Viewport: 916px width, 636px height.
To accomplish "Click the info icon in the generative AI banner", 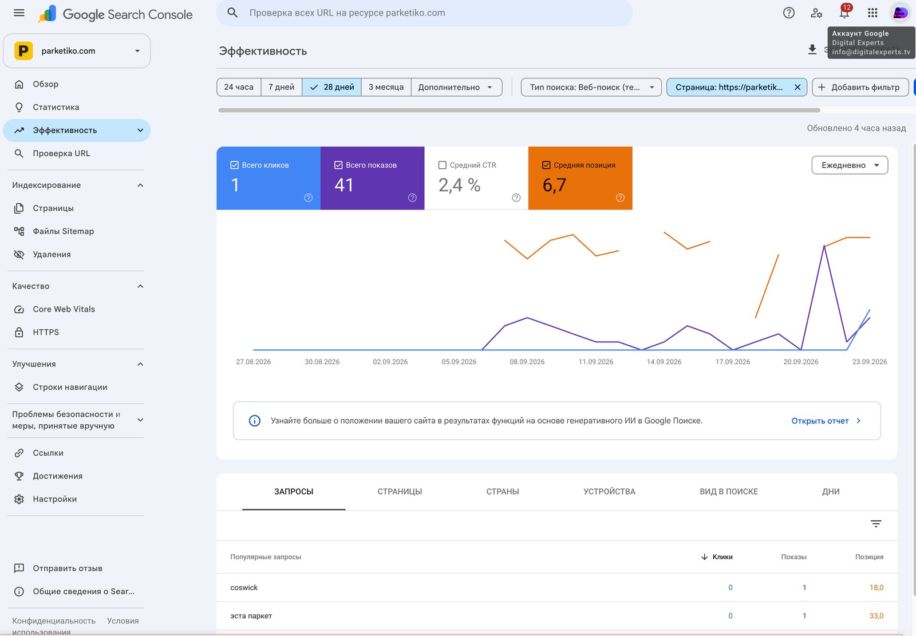I will click(x=255, y=421).
